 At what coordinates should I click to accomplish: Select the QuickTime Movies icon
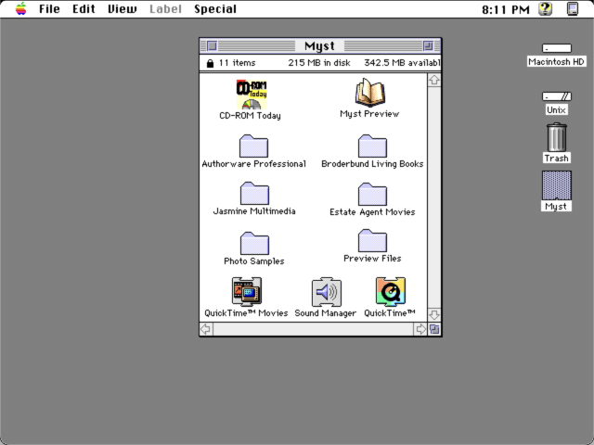[x=247, y=292]
